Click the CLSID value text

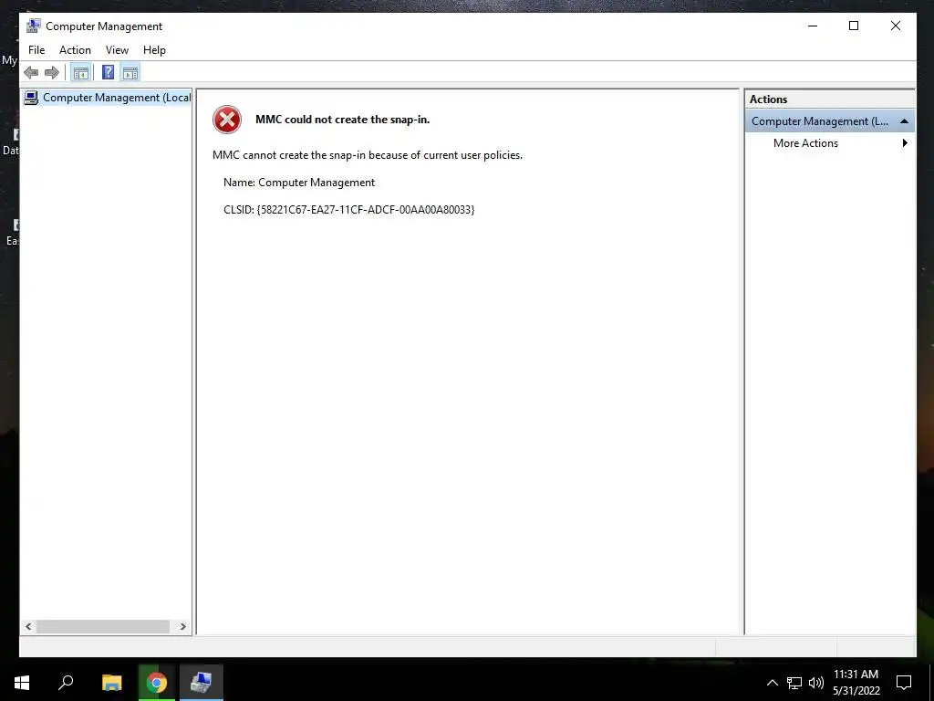point(366,210)
